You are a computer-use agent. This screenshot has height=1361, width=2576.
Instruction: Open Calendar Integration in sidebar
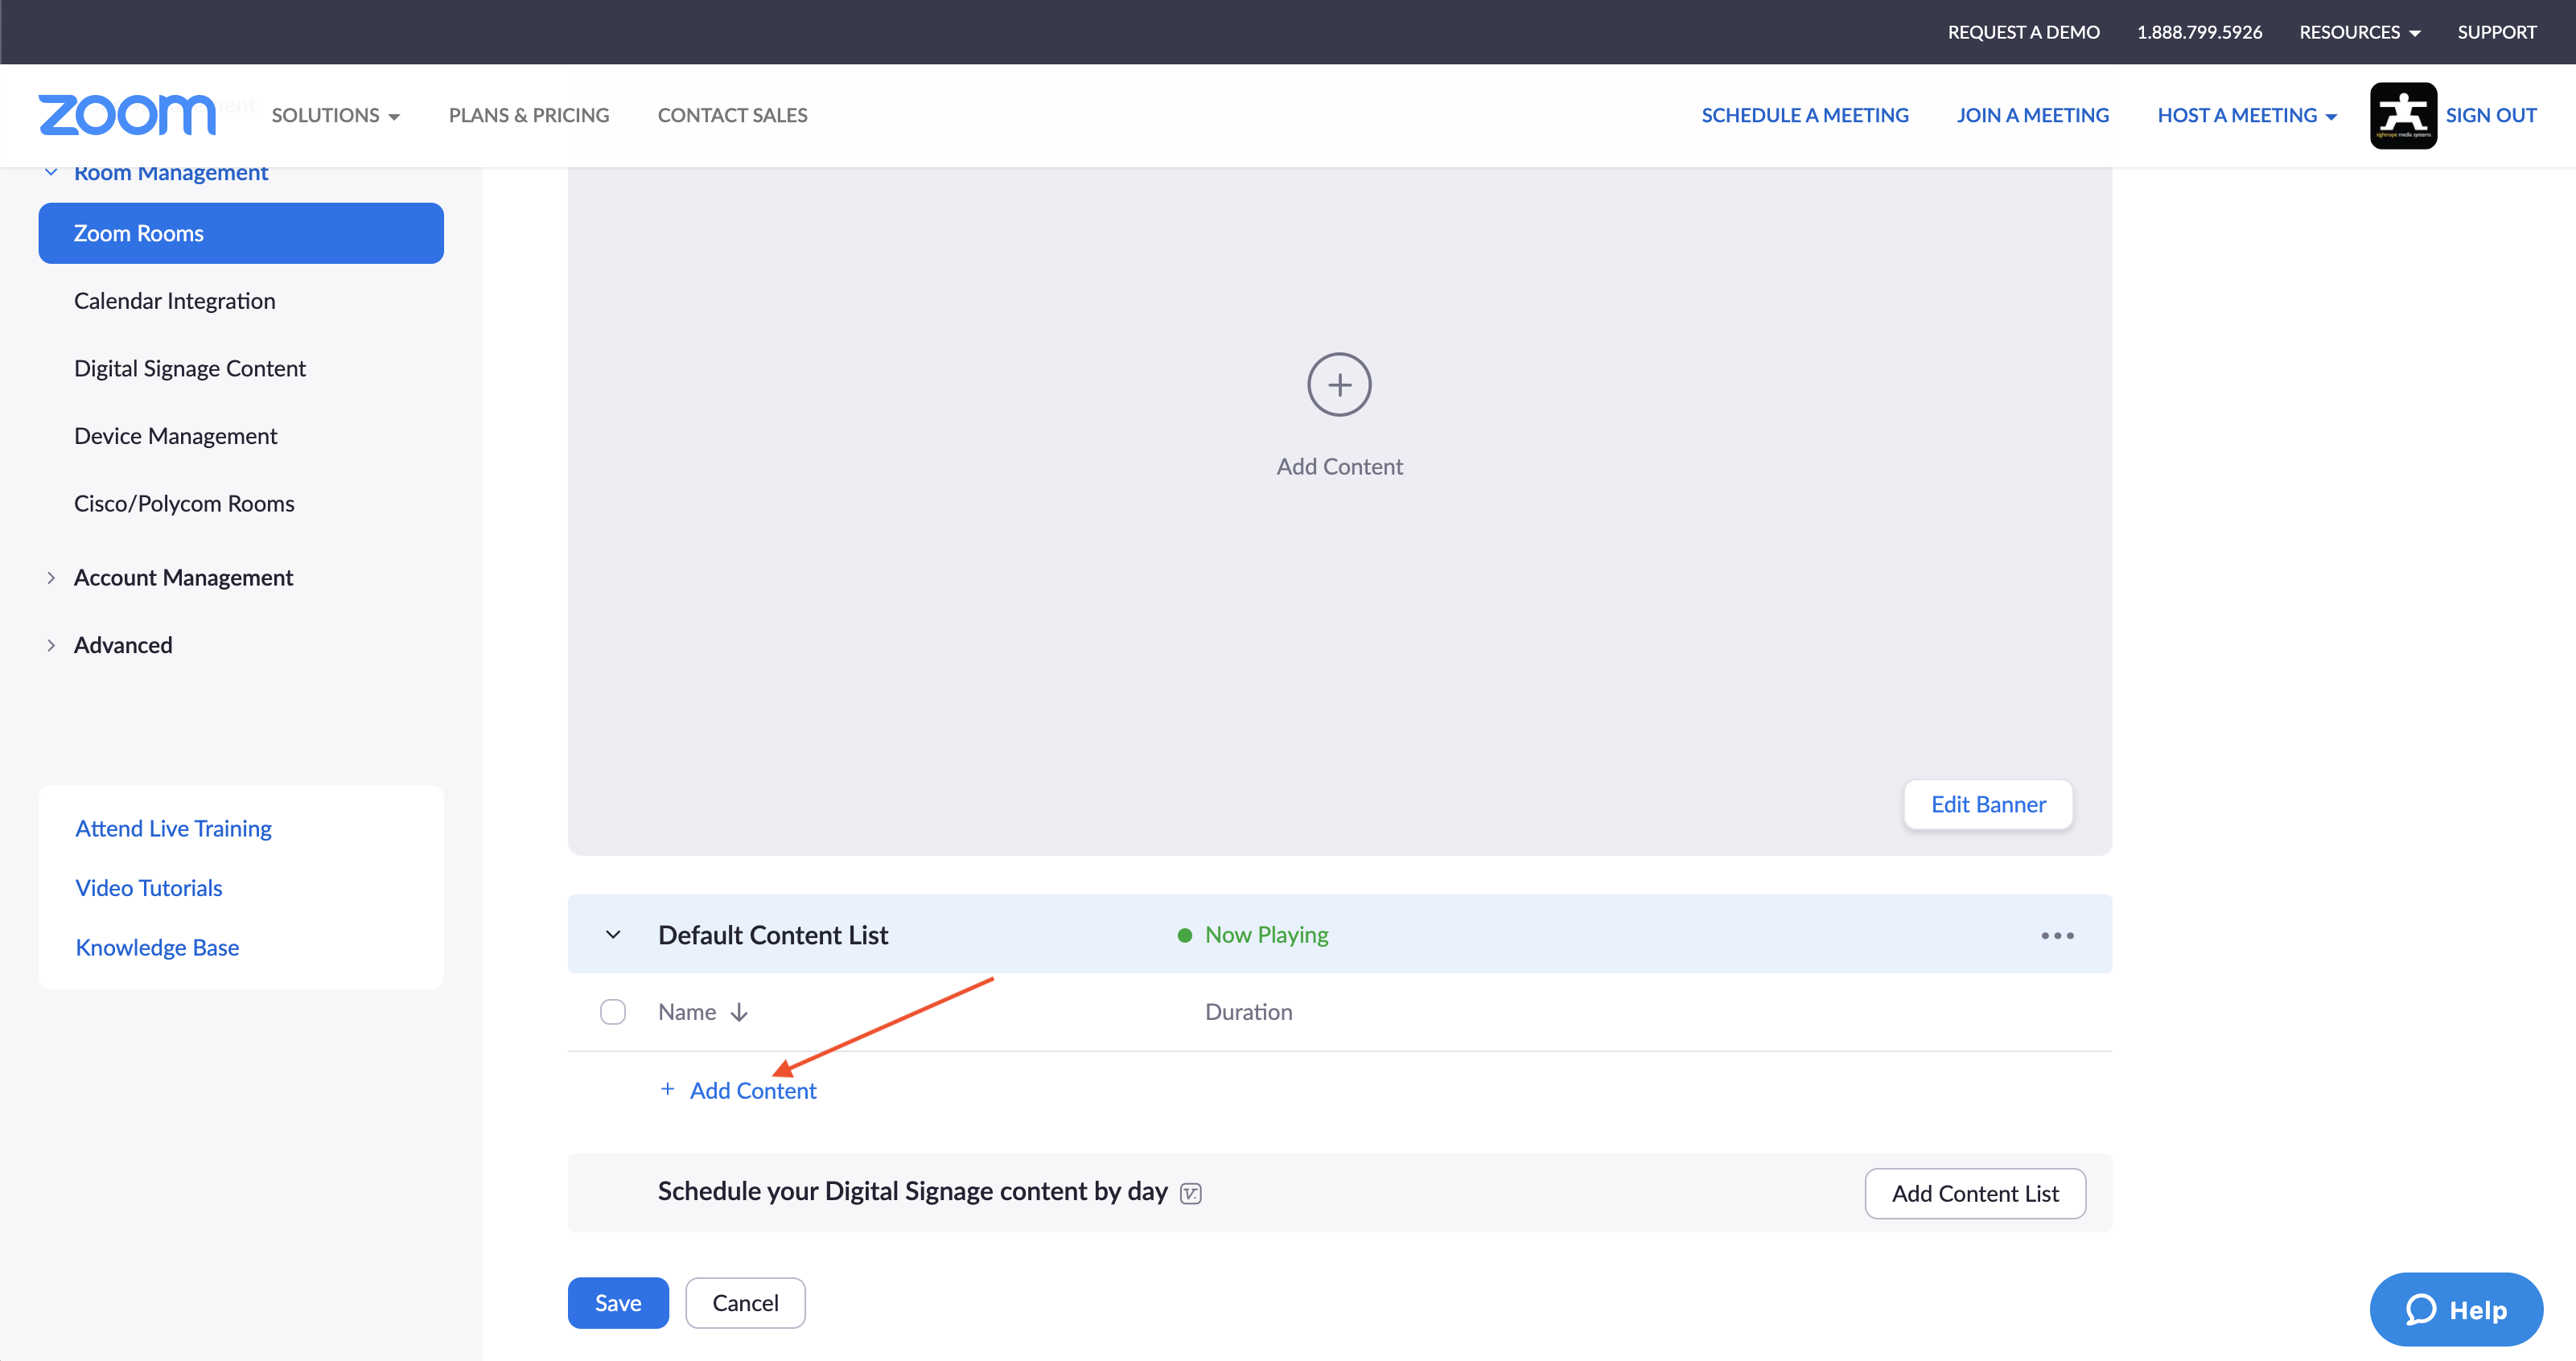[x=174, y=301]
